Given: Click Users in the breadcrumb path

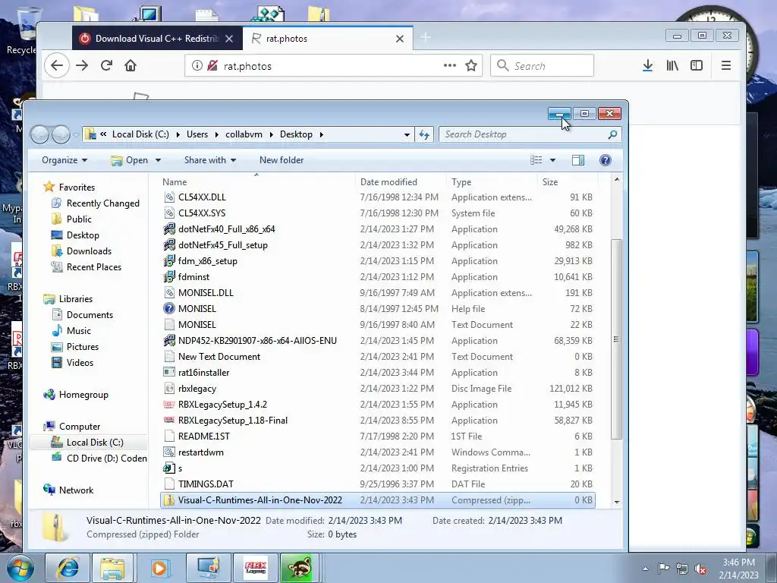Looking at the screenshot, I should [197, 134].
